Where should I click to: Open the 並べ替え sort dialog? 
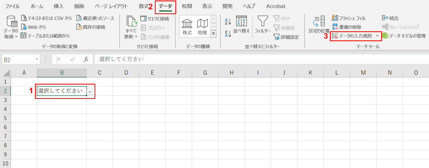(241, 24)
